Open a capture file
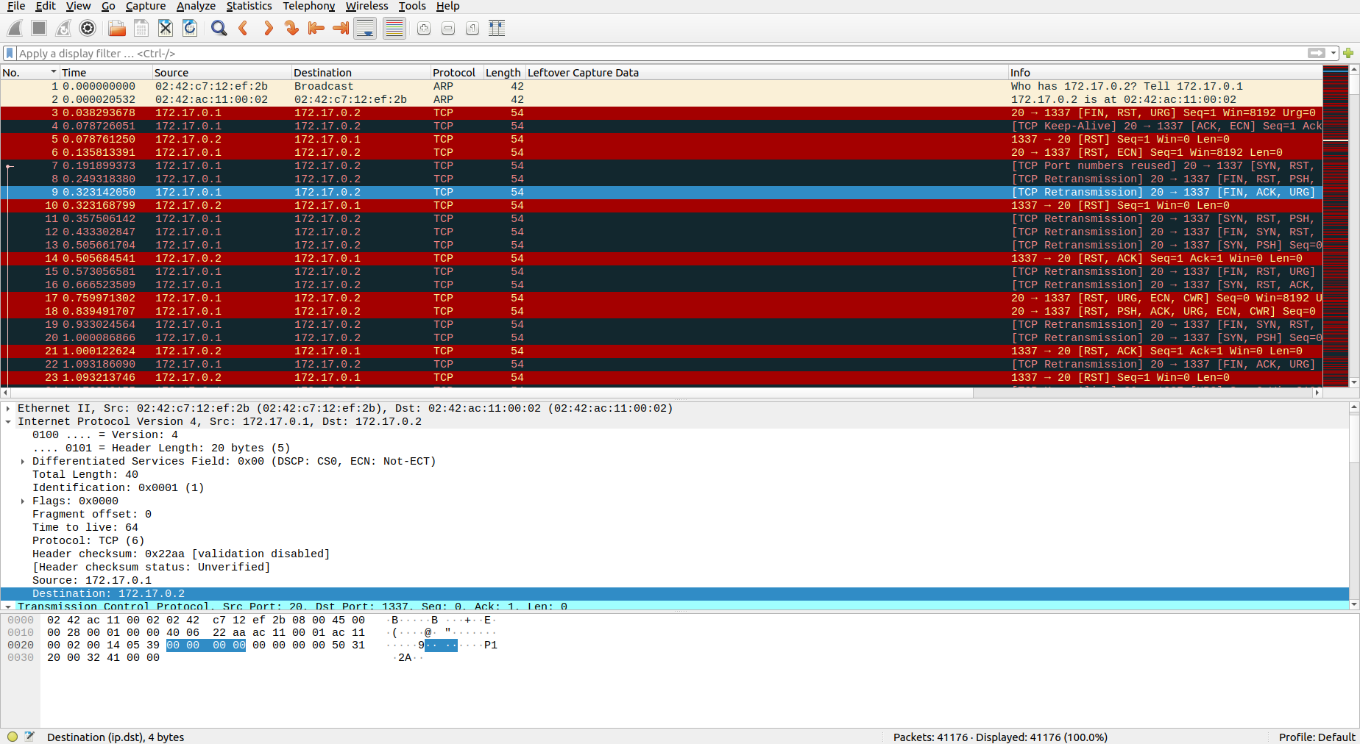This screenshot has width=1360, height=744. tap(116, 29)
